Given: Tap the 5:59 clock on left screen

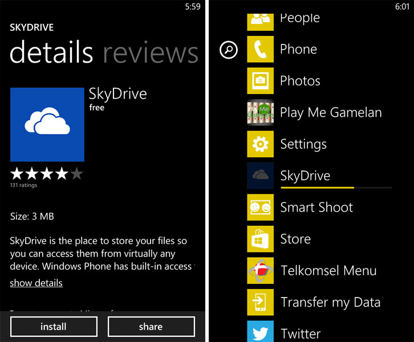Looking at the screenshot, I should click(x=193, y=7).
